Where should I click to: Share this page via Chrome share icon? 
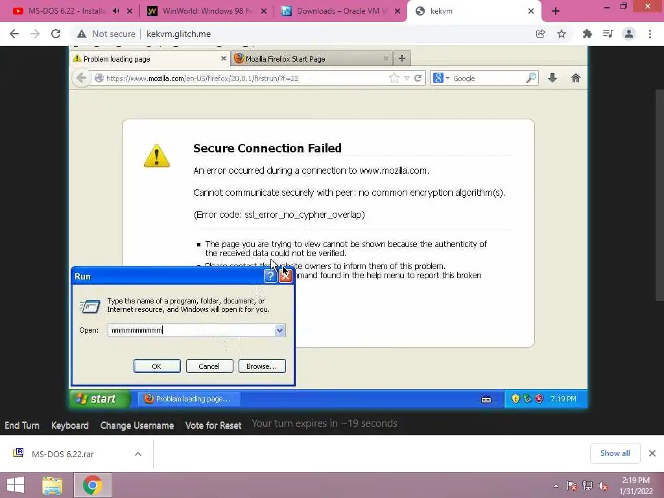(x=540, y=34)
